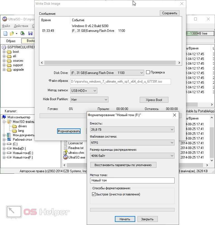Image resolution: width=215 pixels, height=225 pixels.
Task: Open the Емкость 29,8 ГБ dropdown
Action: [132, 130]
